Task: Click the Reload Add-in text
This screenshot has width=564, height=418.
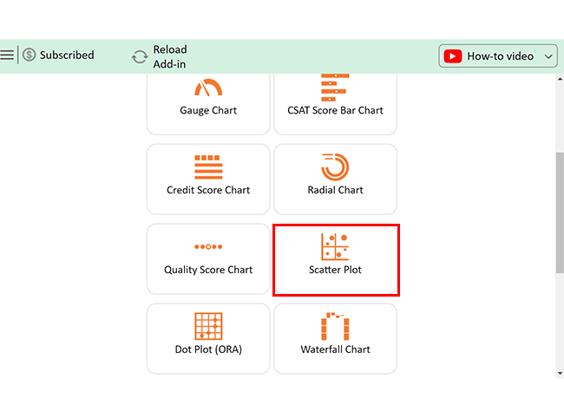Action: [x=170, y=56]
